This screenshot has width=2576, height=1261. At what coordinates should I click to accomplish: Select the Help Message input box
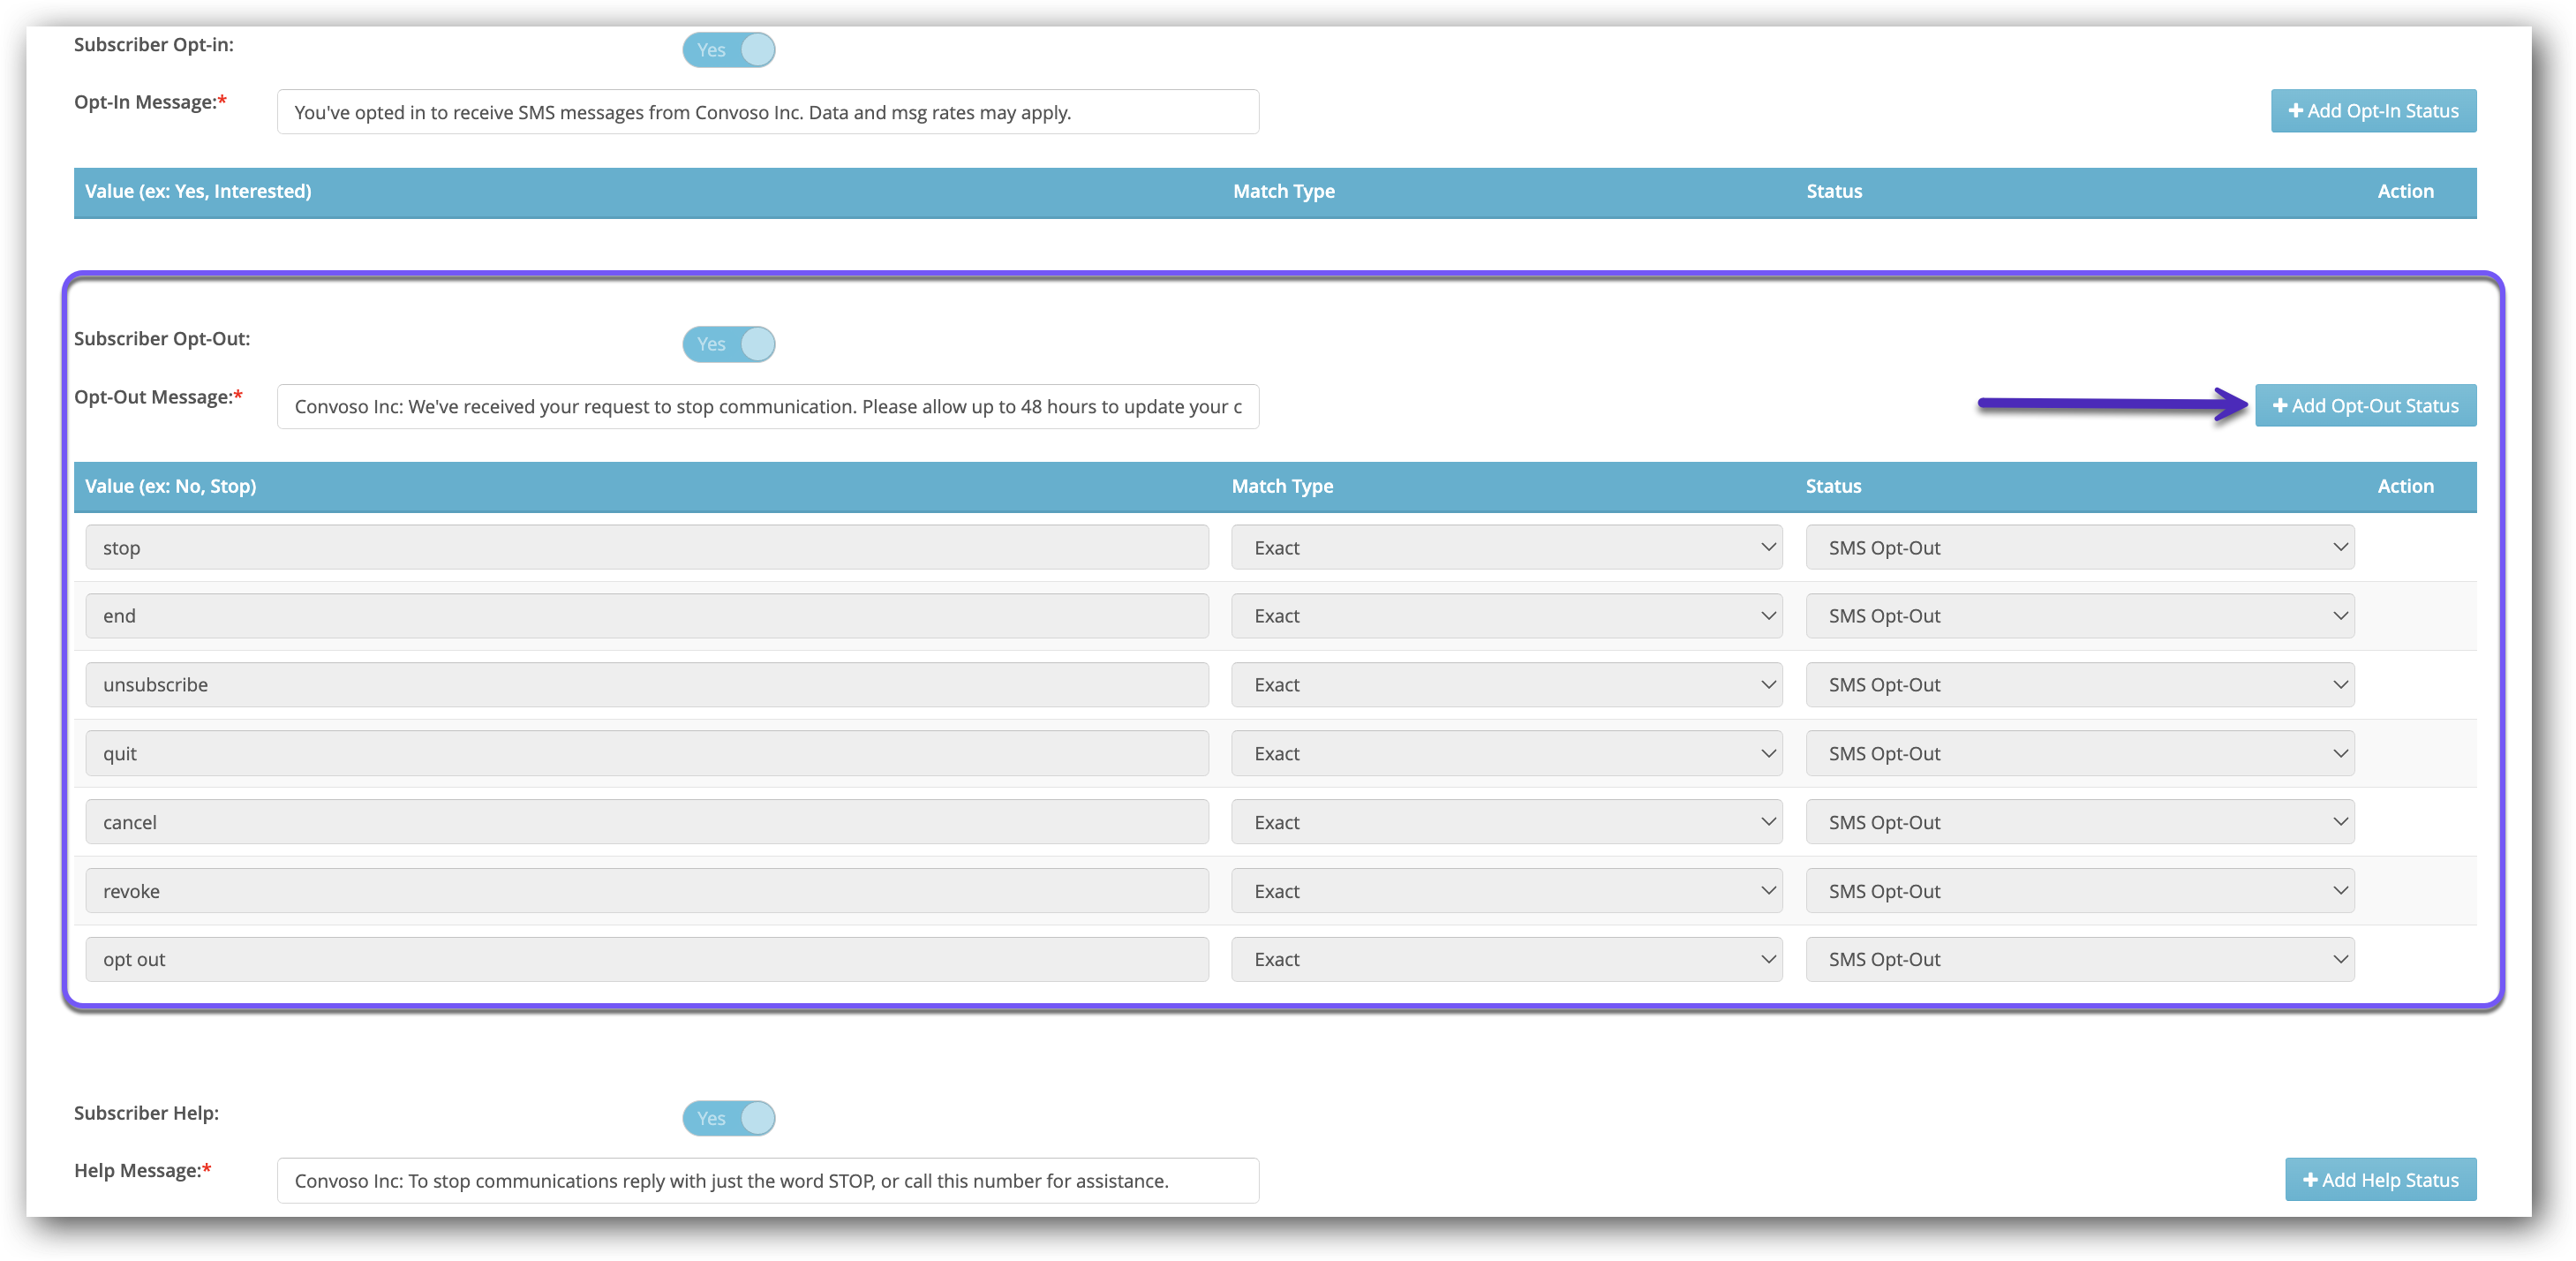tap(767, 1180)
